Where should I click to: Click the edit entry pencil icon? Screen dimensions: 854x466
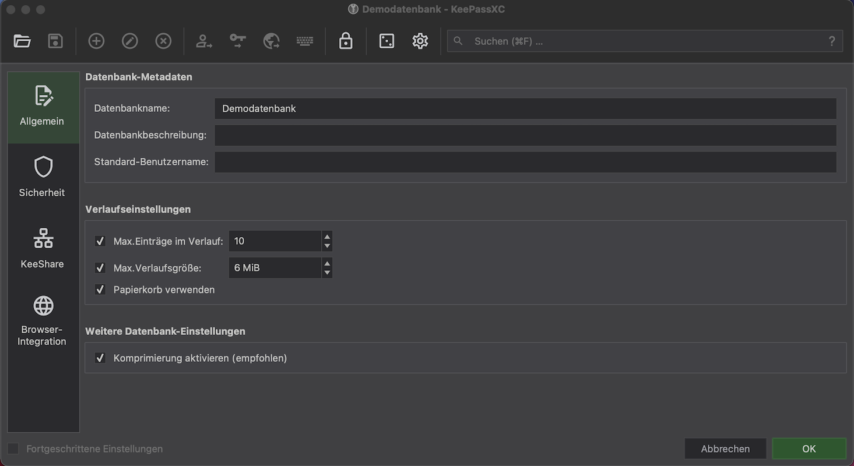[x=129, y=41]
